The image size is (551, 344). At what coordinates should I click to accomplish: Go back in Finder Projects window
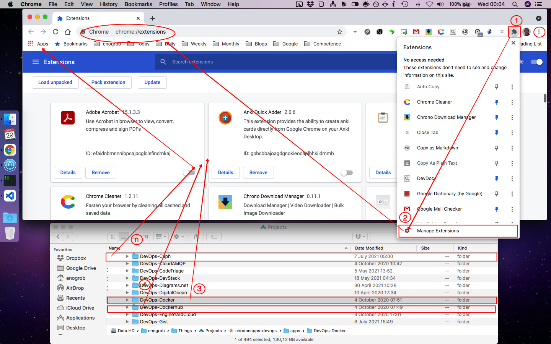pyautogui.click(x=58, y=237)
